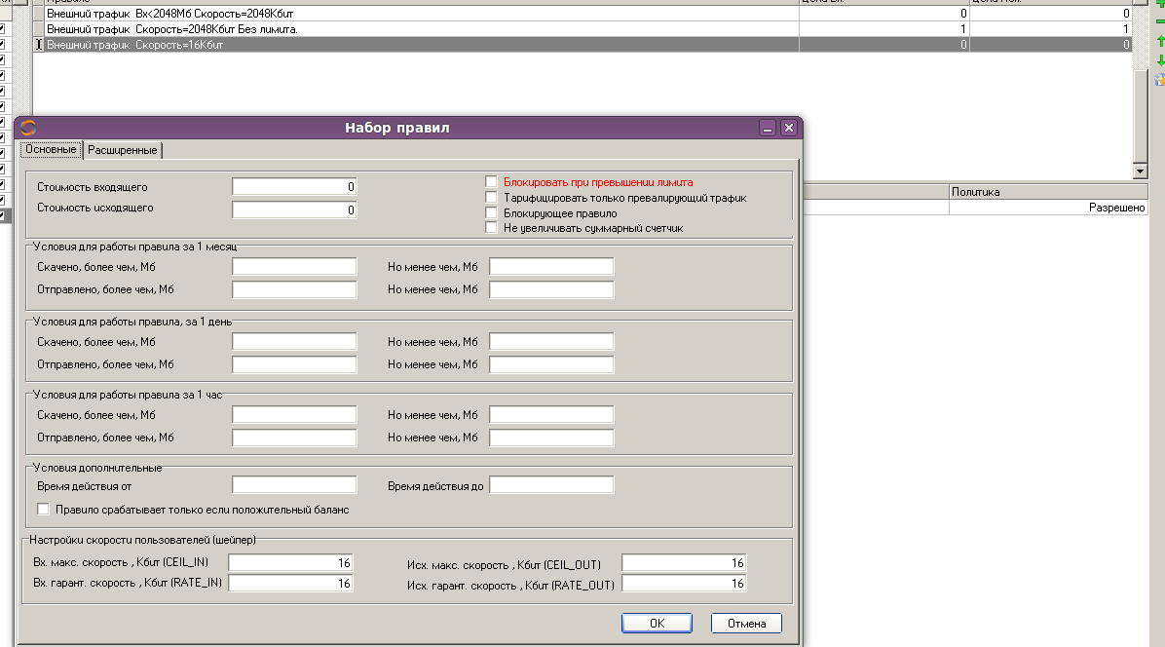Check Тарифицировать только превалирующий трафик

click(x=492, y=198)
